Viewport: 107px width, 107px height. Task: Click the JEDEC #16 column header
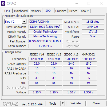[x=71, y=54]
